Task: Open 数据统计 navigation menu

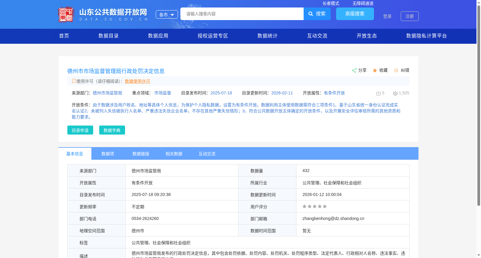Action: pos(268,36)
